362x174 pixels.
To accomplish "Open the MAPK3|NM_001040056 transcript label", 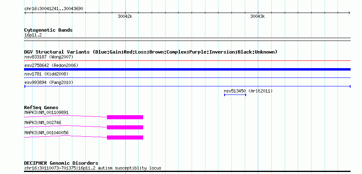I will coord(46,133).
